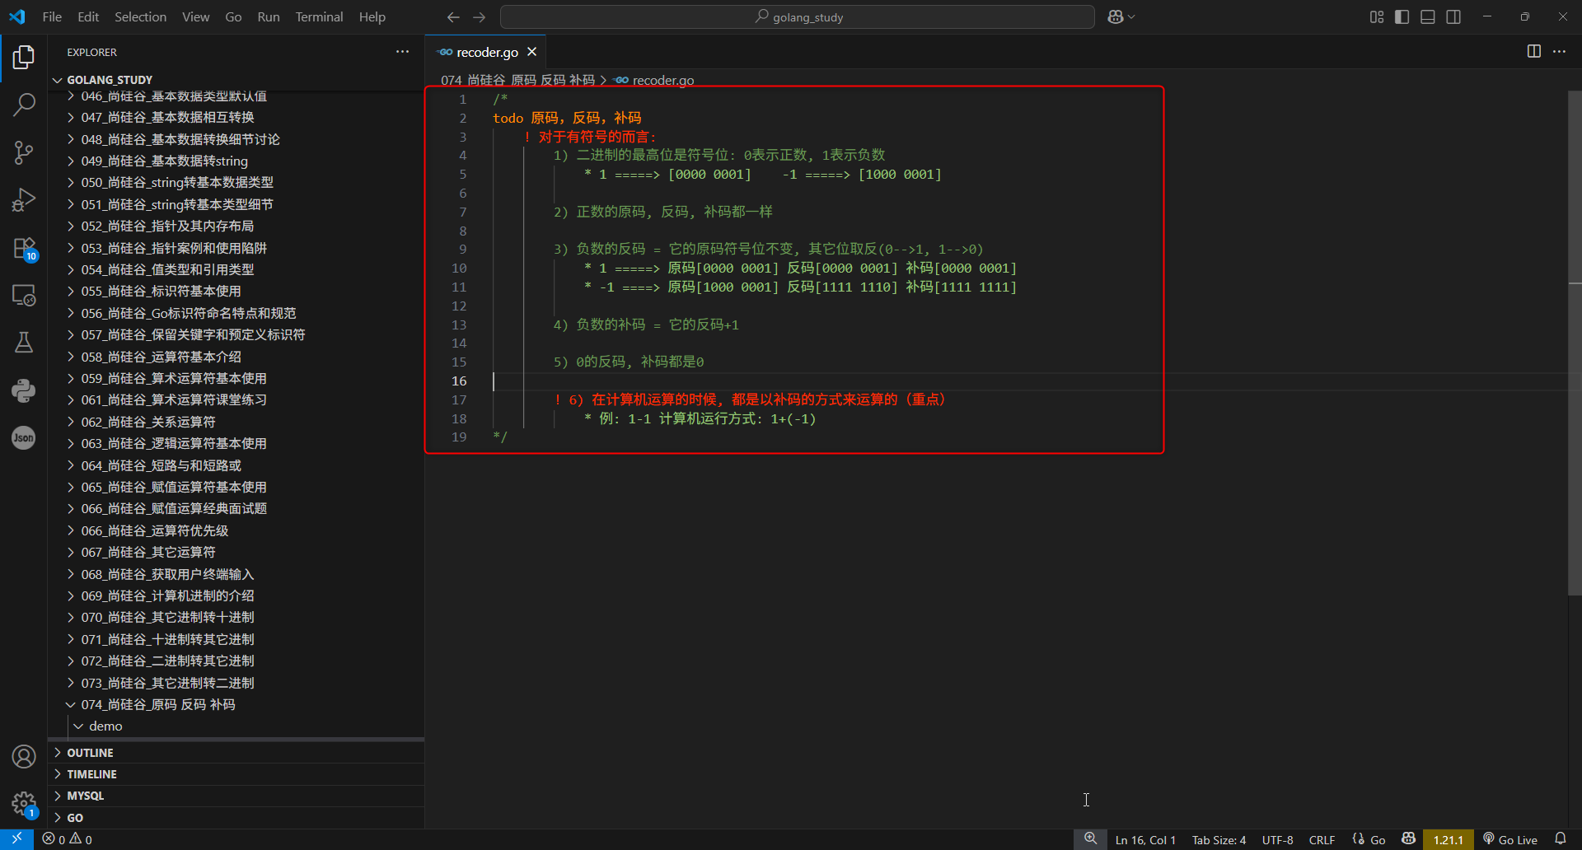The image size is (1582, 850).
Task: Click Copilot status icon in status bar
Action: [x=1409, y=839]
